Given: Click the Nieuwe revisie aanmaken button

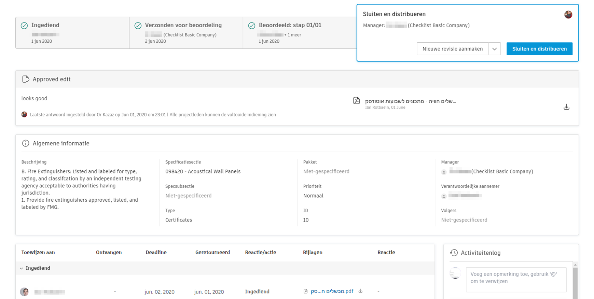Looking at the screenshot, I should coord(452,49).
